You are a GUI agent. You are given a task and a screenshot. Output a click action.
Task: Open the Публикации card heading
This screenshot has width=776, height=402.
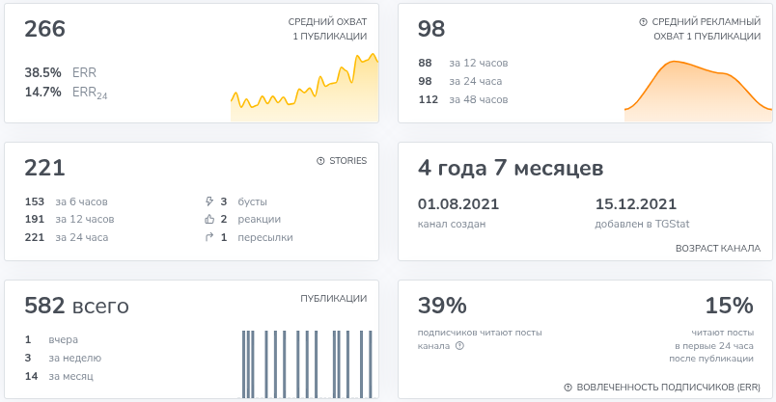333,299
